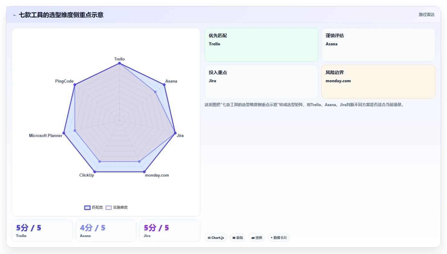Click the title 七款工具的选型维度侧重点示意

click(x=61, y=15)
